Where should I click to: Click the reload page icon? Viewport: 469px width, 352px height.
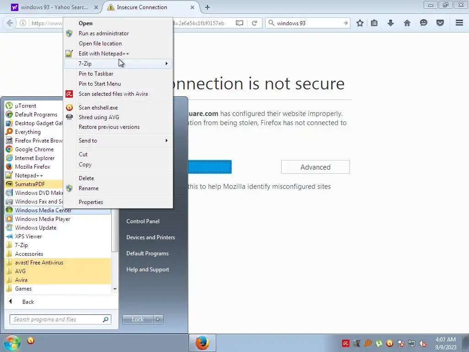pos(254,23)
